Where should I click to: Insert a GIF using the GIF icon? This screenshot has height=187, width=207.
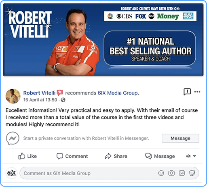(182, 173)
